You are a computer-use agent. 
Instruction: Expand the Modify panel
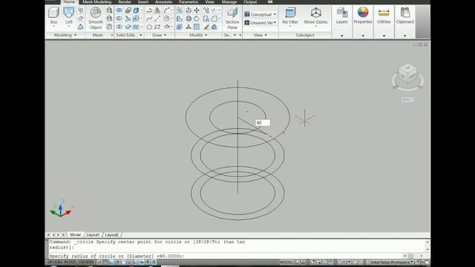coord(198,35)
